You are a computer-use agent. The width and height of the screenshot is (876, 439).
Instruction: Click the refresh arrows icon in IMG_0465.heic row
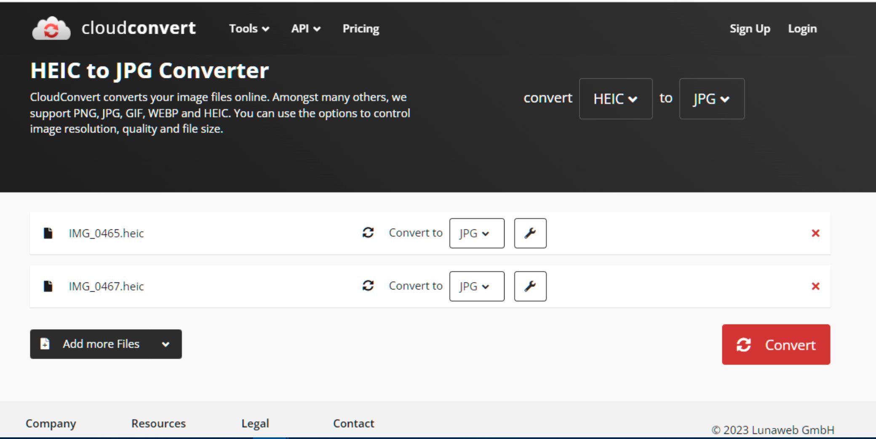368,232
